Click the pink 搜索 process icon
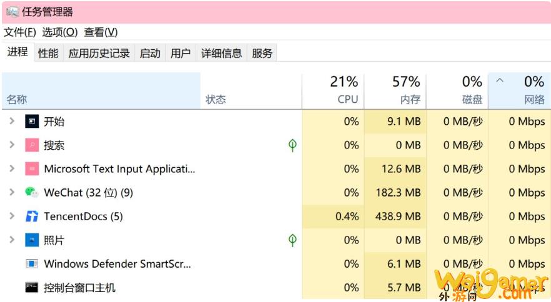This screenshot has width=551, height=302. click(32, 145)
